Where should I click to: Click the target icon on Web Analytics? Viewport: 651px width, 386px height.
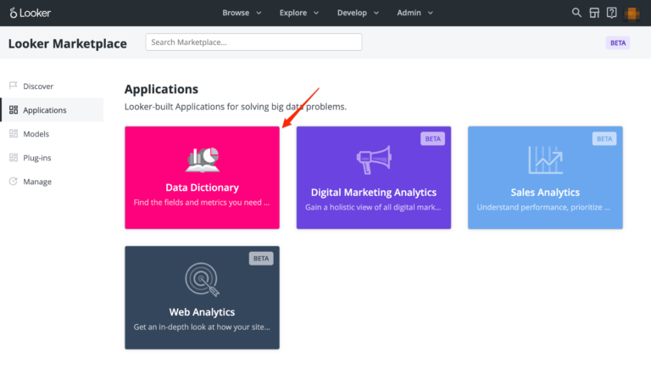point(202,279)
